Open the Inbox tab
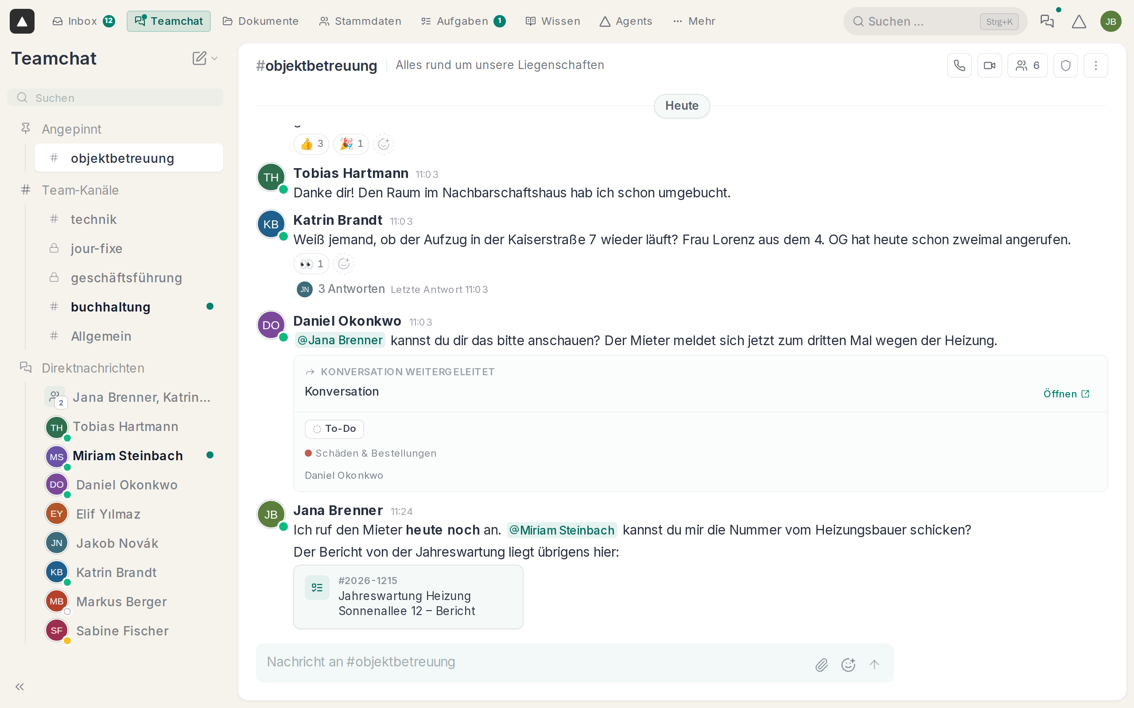 83,21
